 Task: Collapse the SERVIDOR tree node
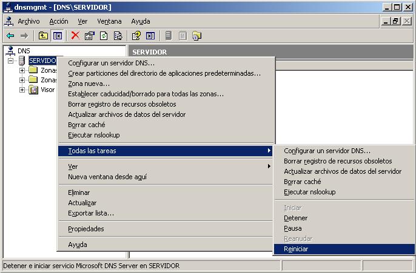pos(11,61)
